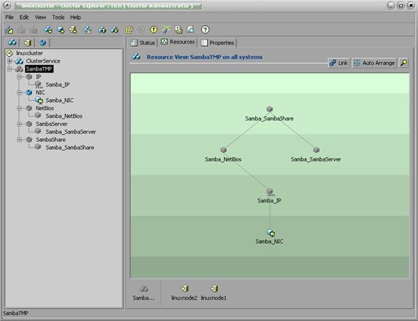Open the Tools menu

pyautogui.click(x=58, y=17)
